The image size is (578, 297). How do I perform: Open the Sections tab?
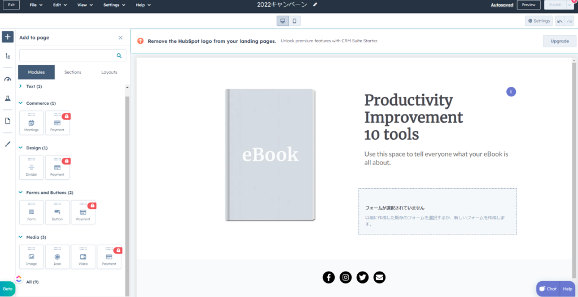click(x=73, y=72)
